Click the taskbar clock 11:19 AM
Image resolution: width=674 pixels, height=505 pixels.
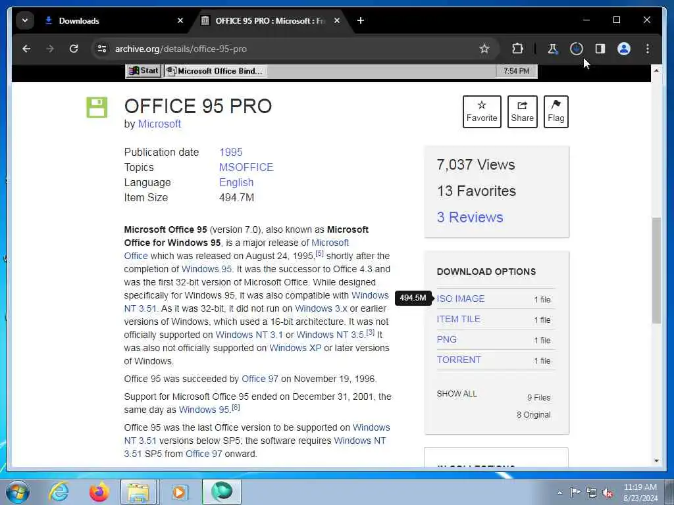pos(640,487)
